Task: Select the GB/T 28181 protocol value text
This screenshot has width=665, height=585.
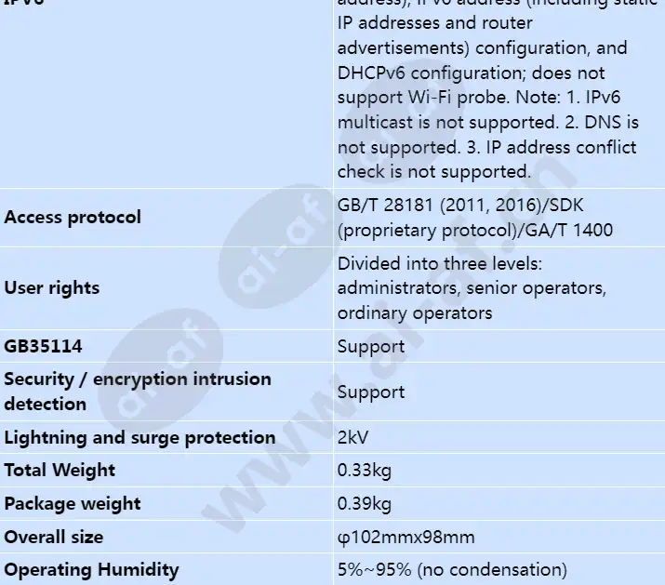Action: (x=475, y=218)
